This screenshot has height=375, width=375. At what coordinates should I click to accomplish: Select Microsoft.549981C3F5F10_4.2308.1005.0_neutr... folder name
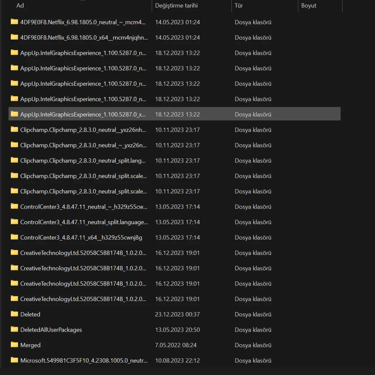click(84, 360)
